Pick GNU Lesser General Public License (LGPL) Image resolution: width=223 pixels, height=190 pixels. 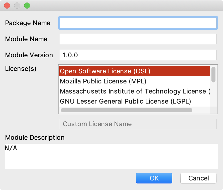click(x=135, y=101)
